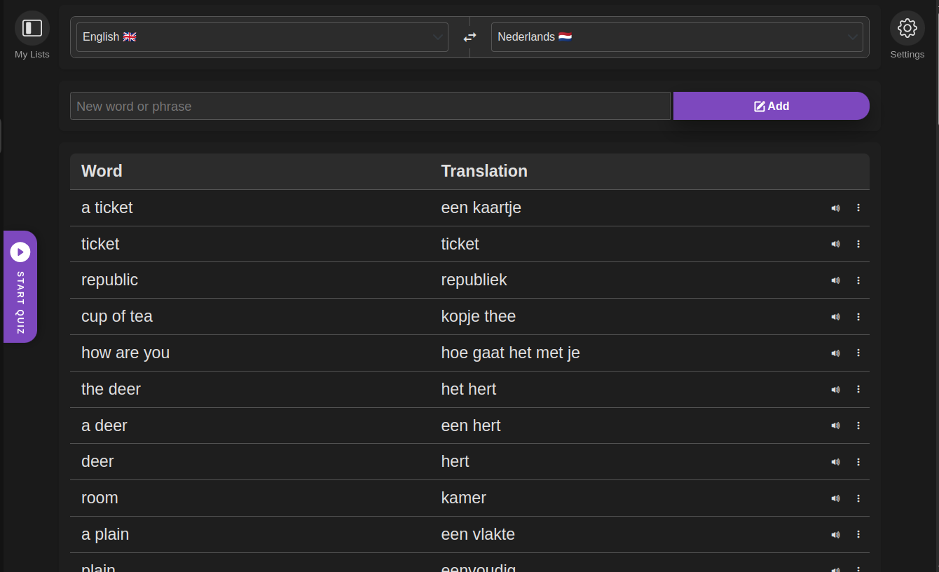Viewport: 939px width, 572px height.
Task: Play audio for 'republic'
Action: [835, 280]
